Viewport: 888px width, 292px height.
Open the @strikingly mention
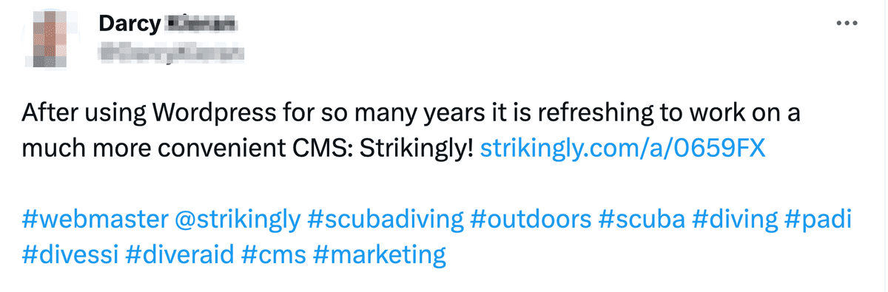[x=238, y=220]
